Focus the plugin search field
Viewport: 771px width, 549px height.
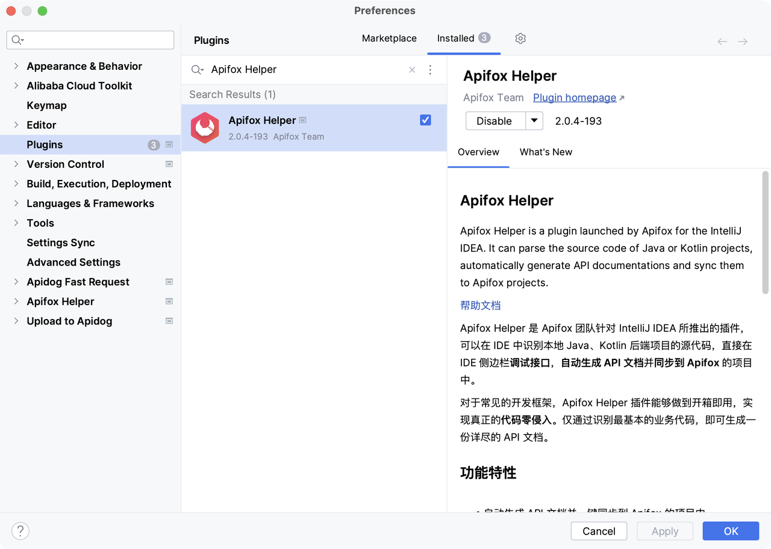pyautogui.click(x=307, y=70)
